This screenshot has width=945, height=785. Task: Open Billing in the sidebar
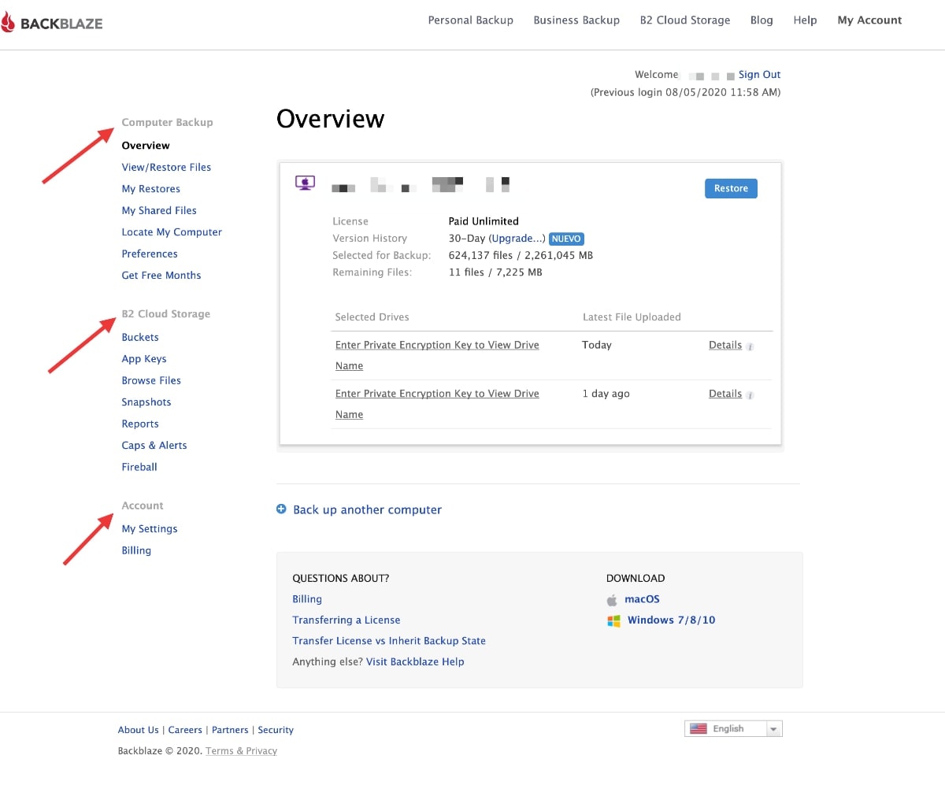click(x=136, y=550)
